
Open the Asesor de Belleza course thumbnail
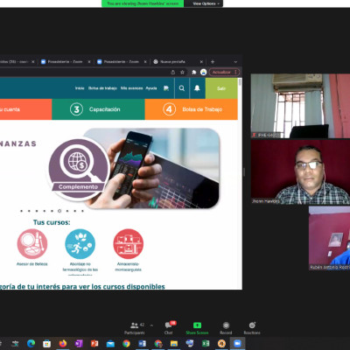tap(32, 244)
